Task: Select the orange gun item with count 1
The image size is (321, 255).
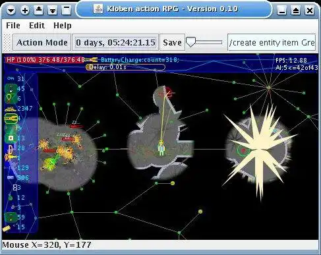Action: pos(11,157)
